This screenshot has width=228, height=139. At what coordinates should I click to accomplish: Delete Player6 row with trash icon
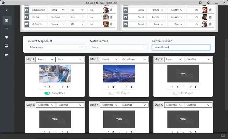click(x=210, y=24)
